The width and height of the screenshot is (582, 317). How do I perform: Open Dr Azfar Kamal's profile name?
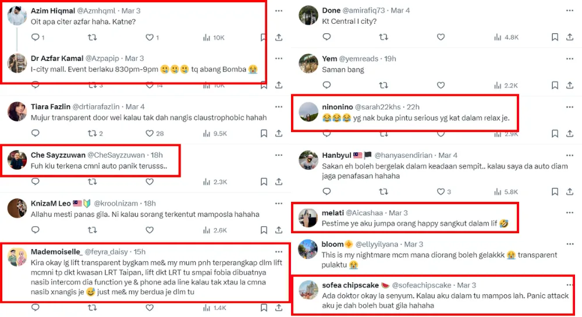click(57, 58)
